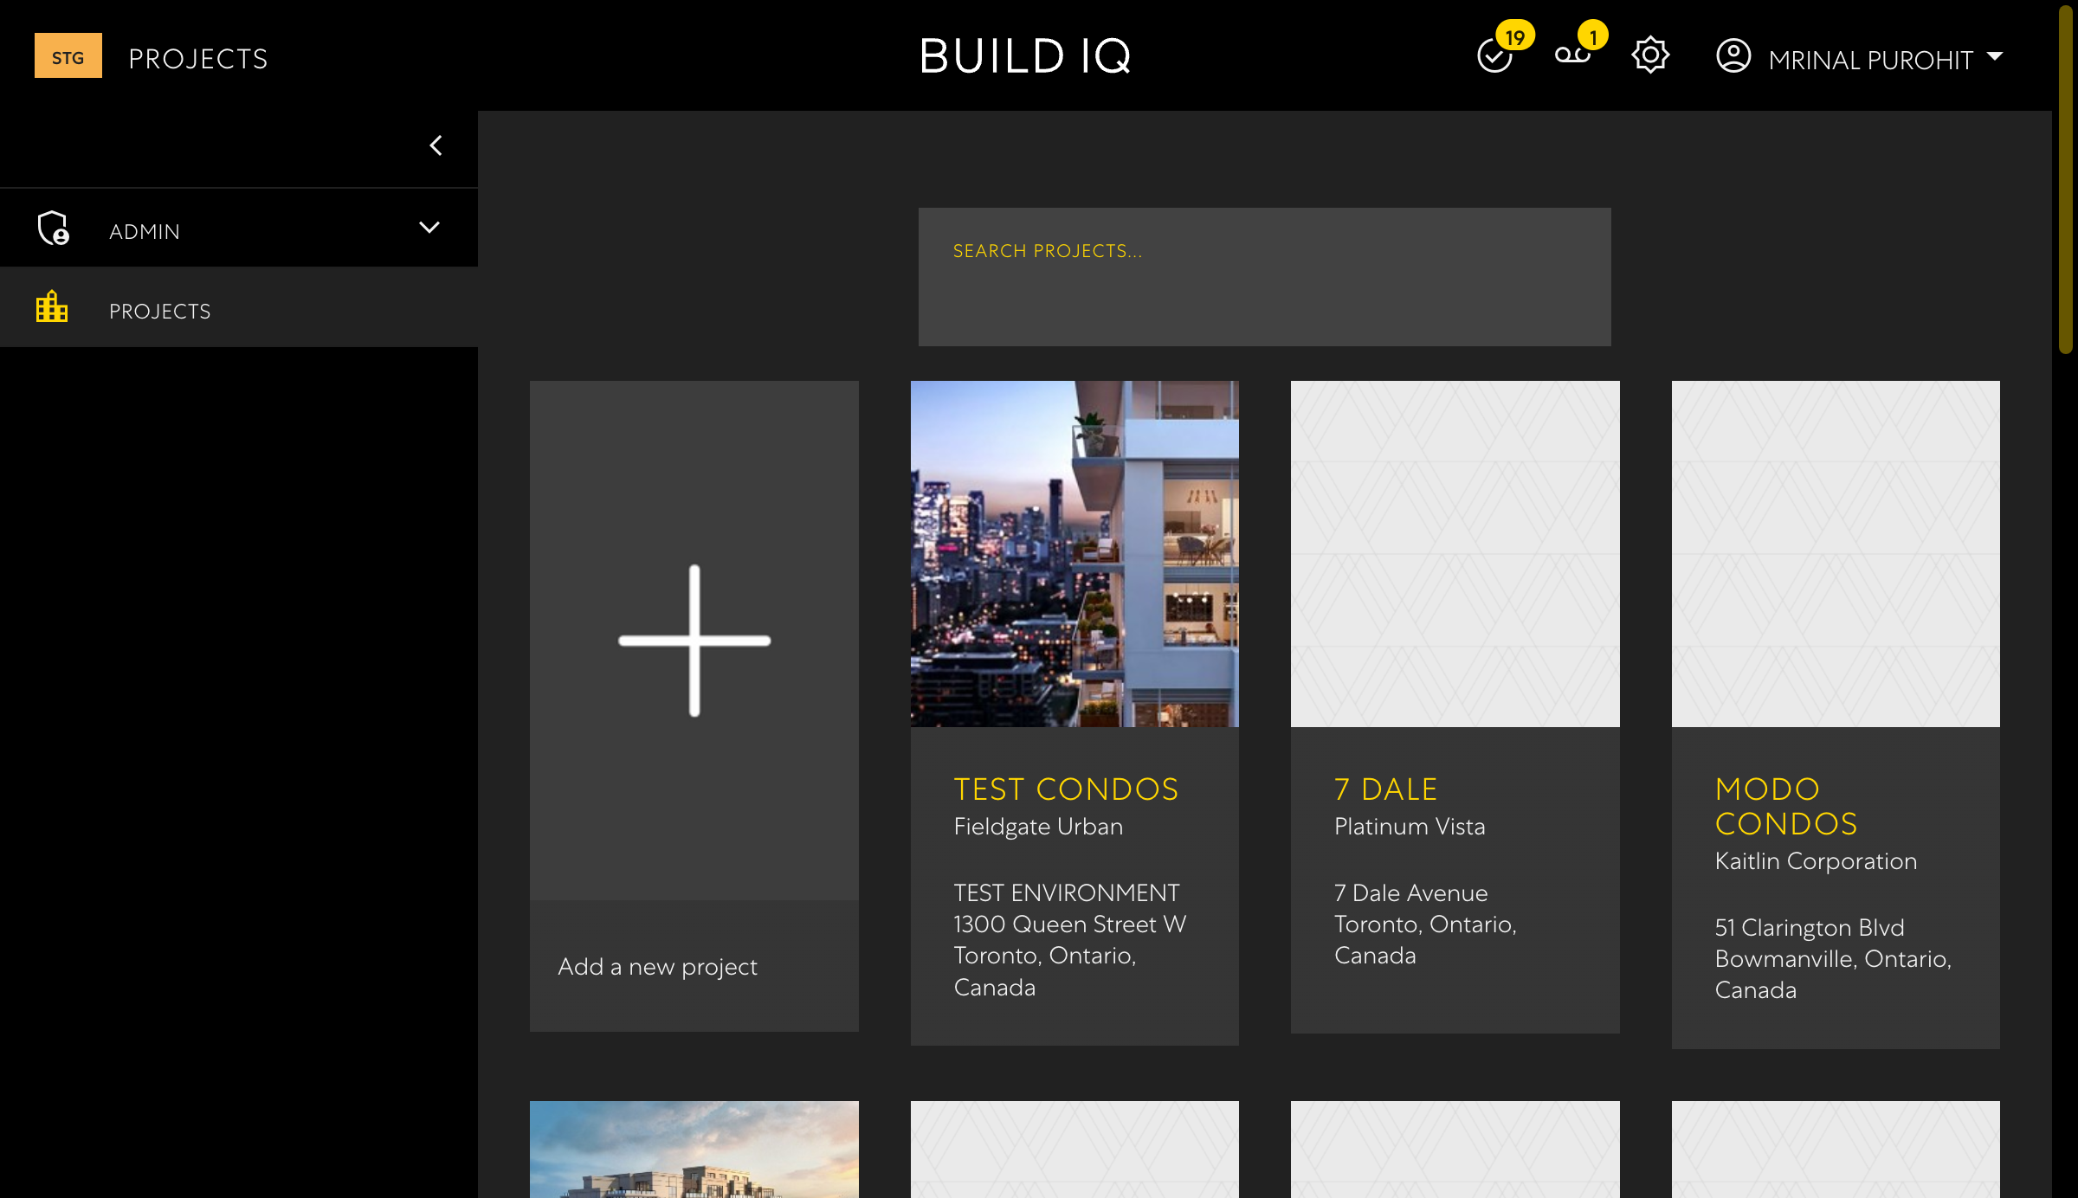The image size is (2078, 1198).
Task: Open the 7 Dale project placeholder image
Action: 1455,554
